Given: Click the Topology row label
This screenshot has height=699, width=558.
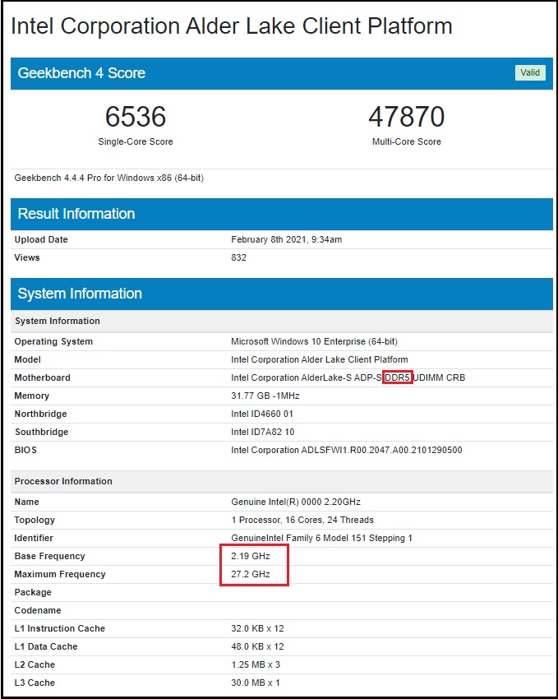Looking at the screenshot, I should click(x=35, y=520).
